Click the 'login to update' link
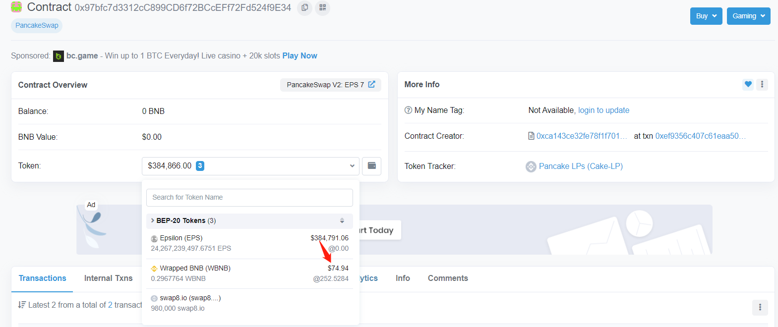The height and width of the screenshot is (327, 778). pos(603,110)
